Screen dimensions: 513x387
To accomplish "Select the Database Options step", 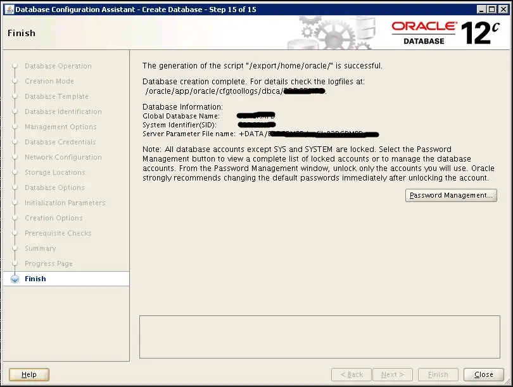I will pyautogui.click(x=54, y=187).
